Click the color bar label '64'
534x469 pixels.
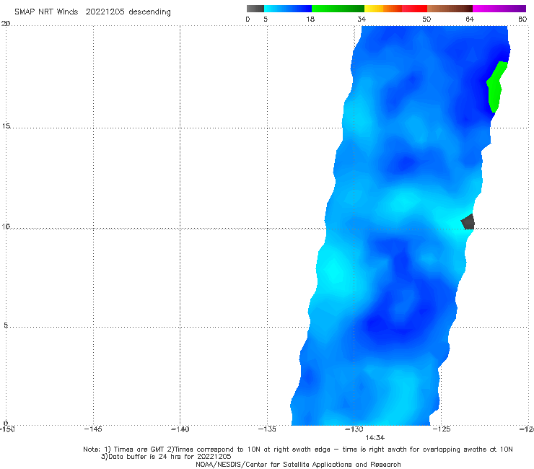(x=470, y=19)
